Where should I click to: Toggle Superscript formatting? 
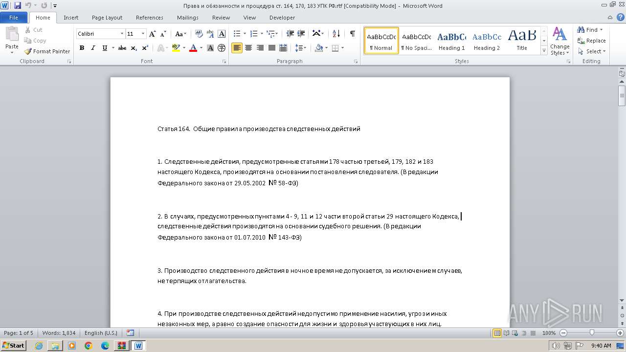(x=145, y=48)
